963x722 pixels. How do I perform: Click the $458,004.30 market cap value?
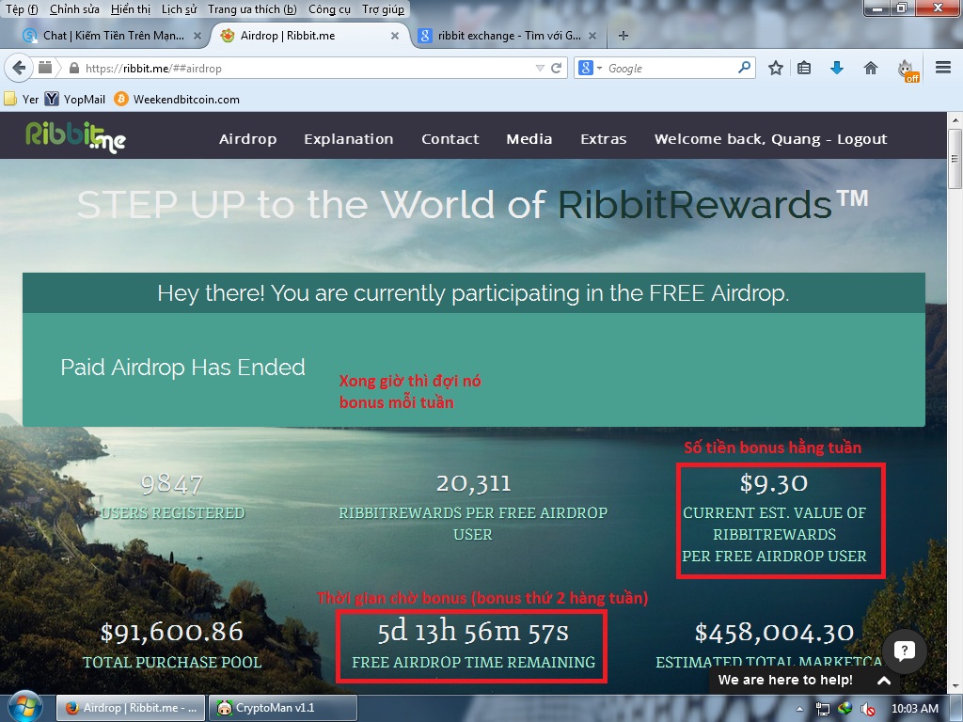(774, 633)
